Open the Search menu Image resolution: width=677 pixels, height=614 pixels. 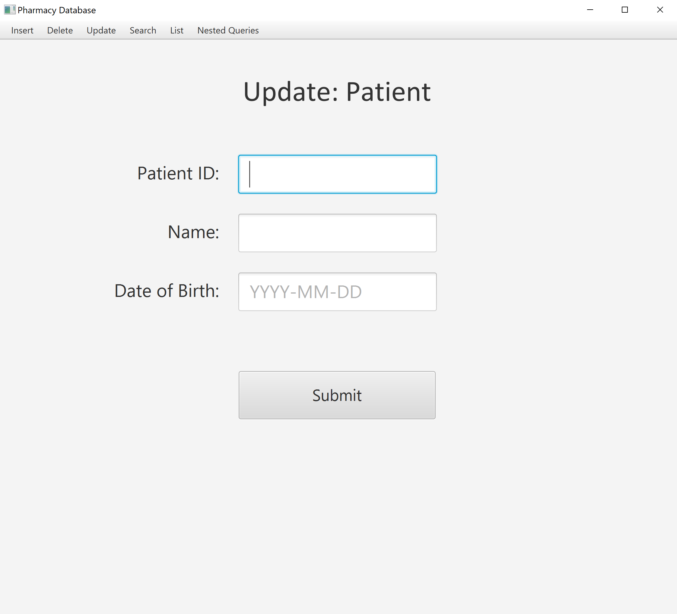point(143,30)
